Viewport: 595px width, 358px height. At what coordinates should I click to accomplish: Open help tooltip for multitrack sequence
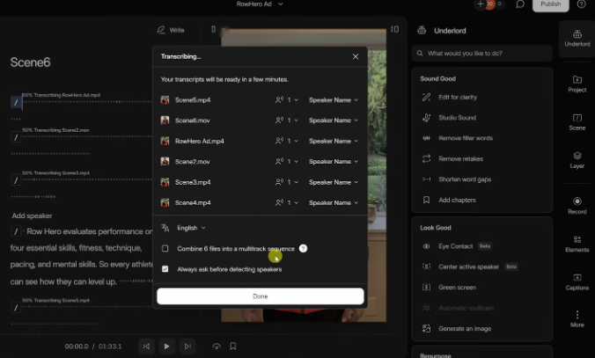click(x=303, y=248)
